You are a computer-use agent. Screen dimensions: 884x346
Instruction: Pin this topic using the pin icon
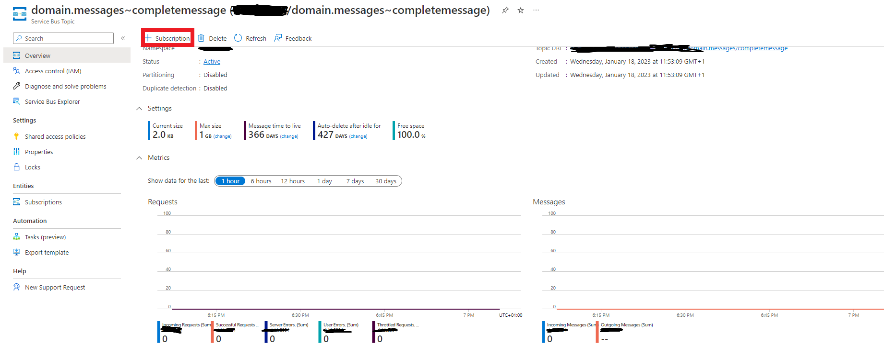point(505,10)
